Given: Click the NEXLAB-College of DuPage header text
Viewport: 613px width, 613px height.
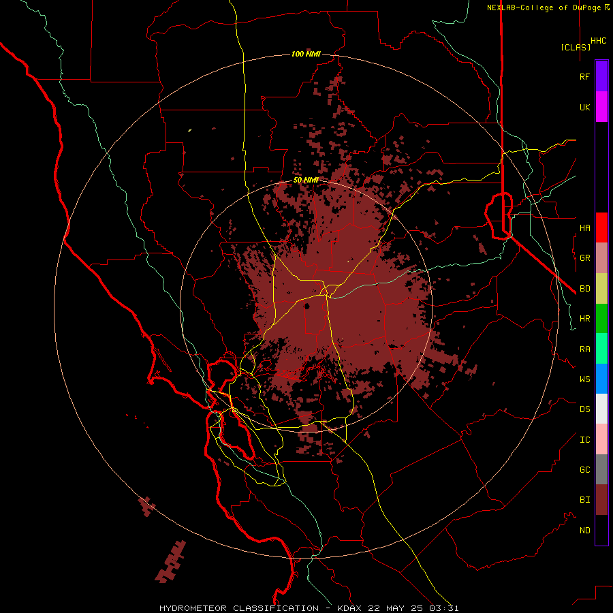Looking at the screenshot, I should (x=545, y=7).
